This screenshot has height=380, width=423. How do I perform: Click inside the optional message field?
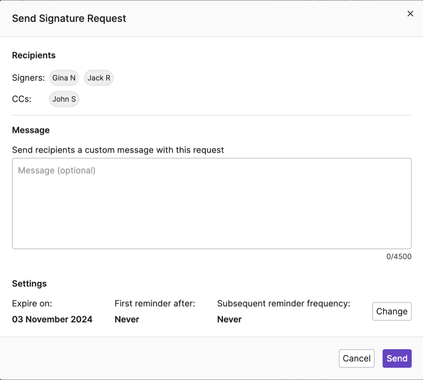(211, 203)
